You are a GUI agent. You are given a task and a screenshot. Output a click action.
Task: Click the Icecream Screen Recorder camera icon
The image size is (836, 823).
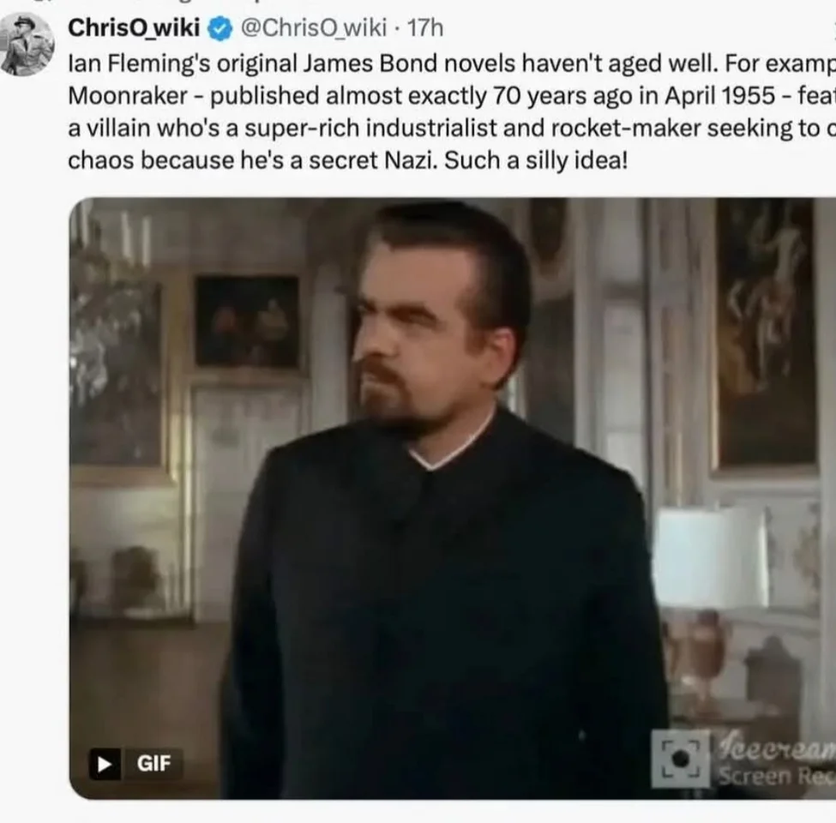click(x=681, y=759)
